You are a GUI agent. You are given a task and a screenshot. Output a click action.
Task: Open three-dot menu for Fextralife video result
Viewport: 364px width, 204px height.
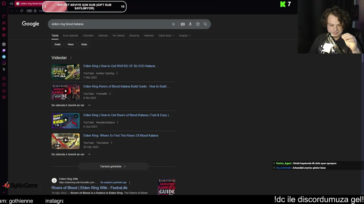110,94
